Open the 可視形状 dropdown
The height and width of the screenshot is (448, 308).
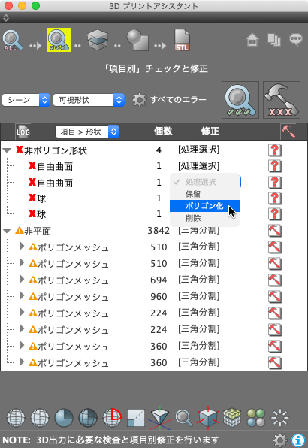click(89, 100)
